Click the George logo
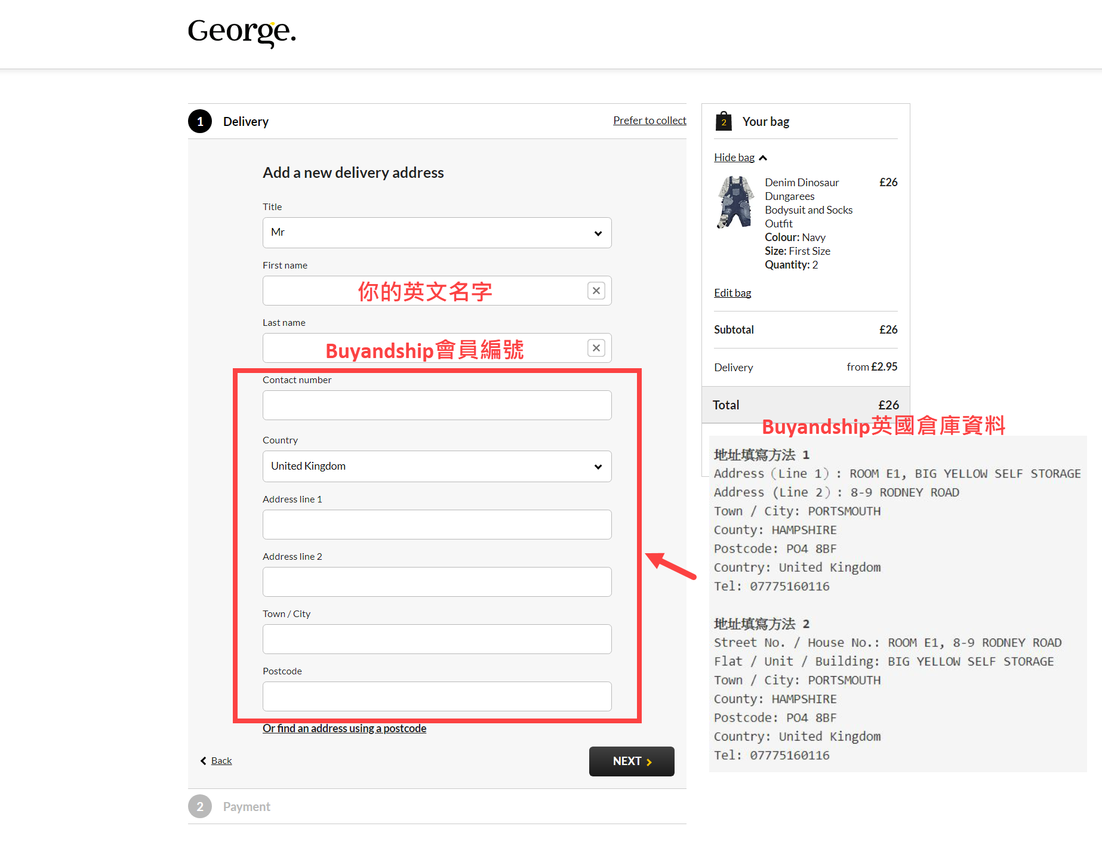Viewport: 1102px width, 851px height. coord(242,32)
